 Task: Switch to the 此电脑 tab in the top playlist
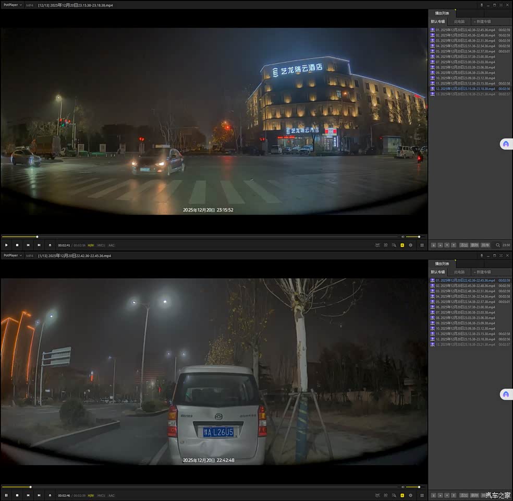click(459, 21)
